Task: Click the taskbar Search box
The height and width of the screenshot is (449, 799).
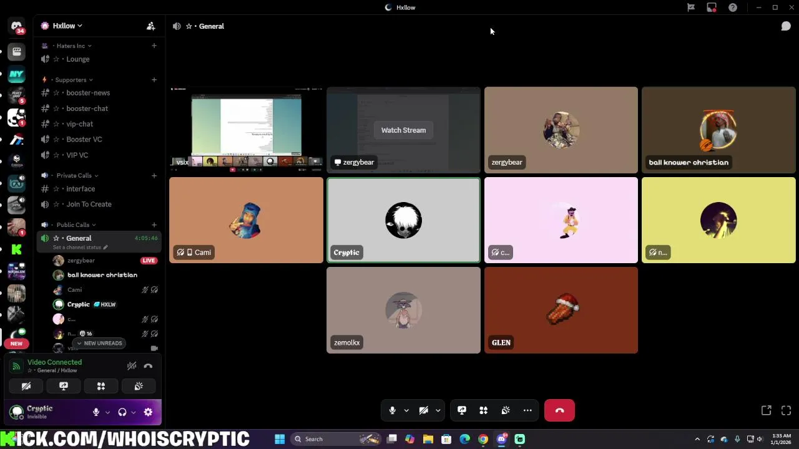Action: (x=337, y=439)
